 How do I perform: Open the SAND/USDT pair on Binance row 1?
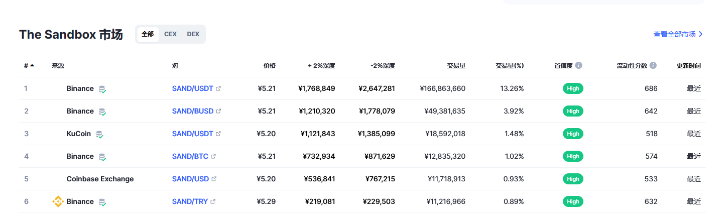193,88
